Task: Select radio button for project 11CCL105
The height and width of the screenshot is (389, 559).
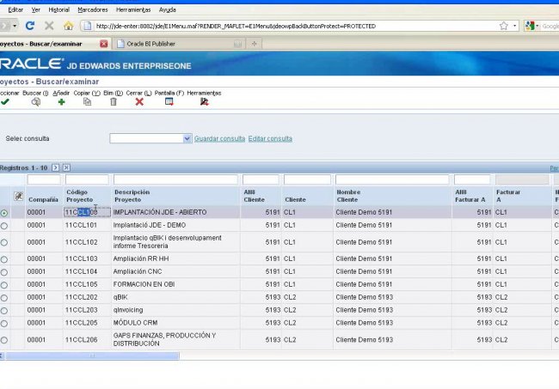Action: pos(4,285)
